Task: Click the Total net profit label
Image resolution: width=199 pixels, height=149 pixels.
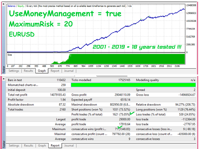Action: [x=17, y=95]
